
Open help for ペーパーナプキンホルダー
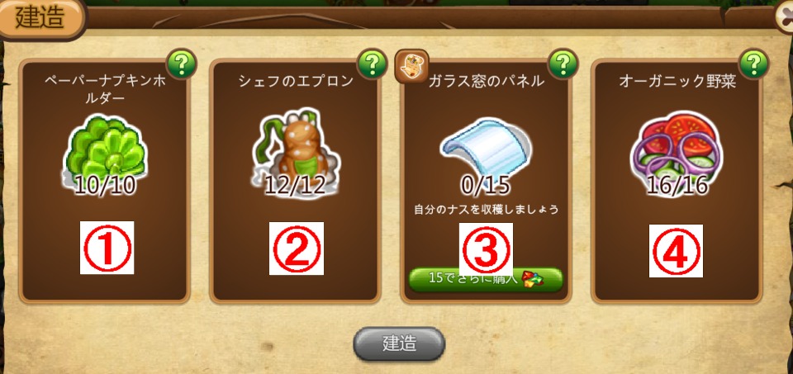182,64
